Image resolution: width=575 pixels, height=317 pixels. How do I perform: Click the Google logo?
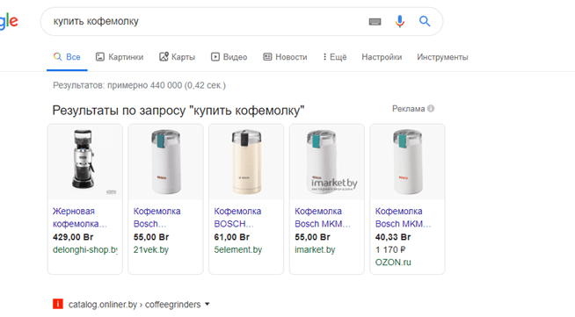(8, 22)
